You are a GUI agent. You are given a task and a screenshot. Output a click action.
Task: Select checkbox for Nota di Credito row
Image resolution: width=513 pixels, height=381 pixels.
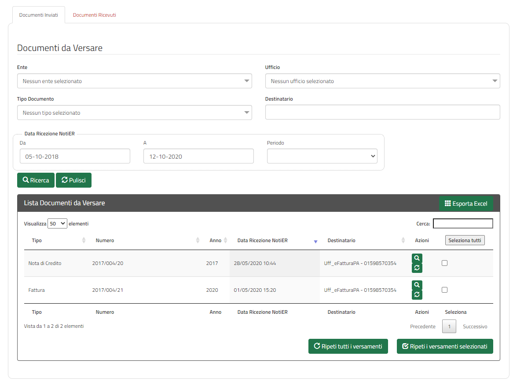coord(444,263)
